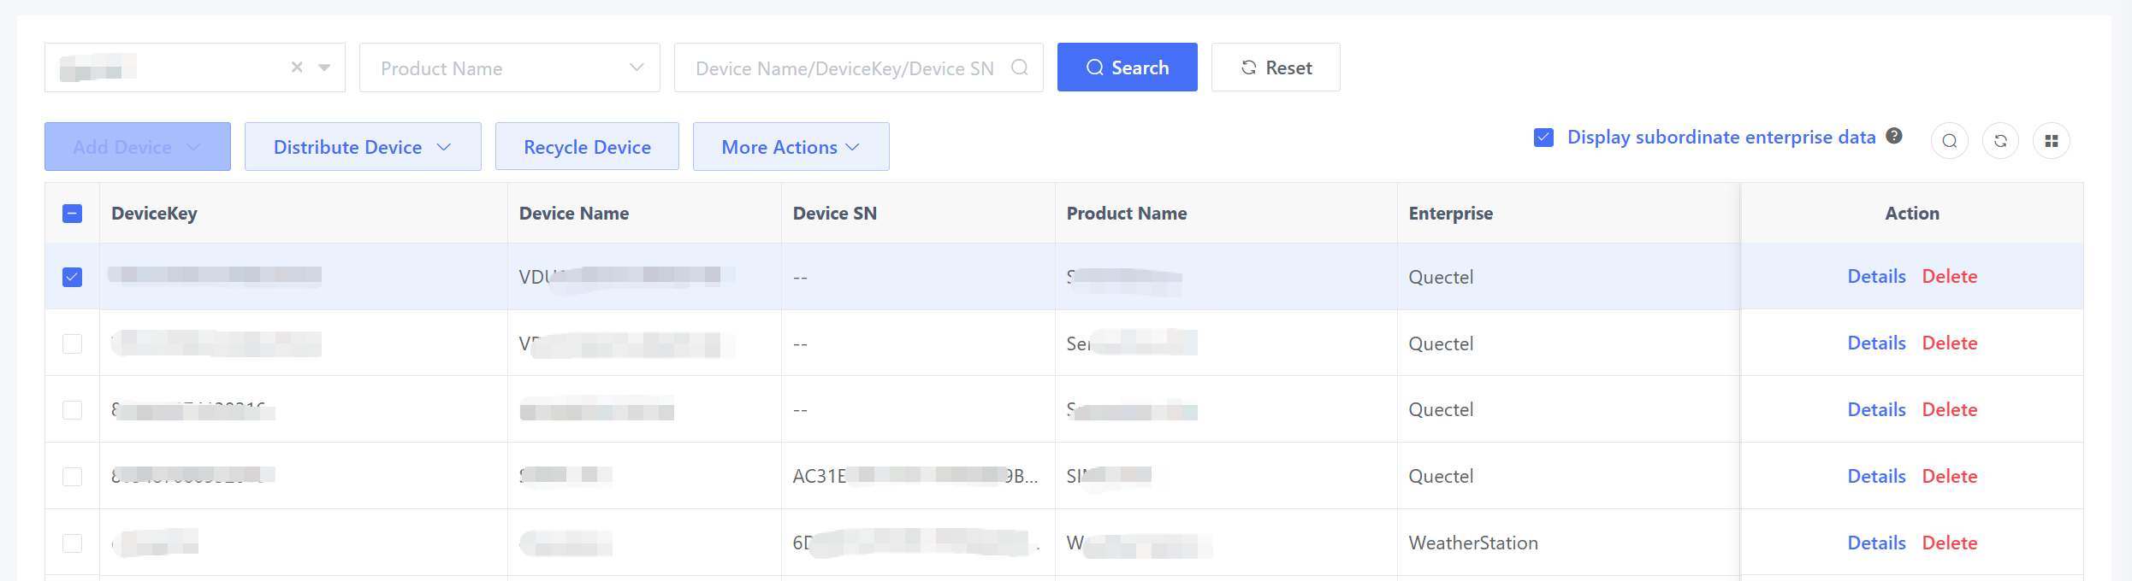This screenshot has height=581, width=2132.
Task: Toggle the select-all header checkbox
Action: click(73, 214)
